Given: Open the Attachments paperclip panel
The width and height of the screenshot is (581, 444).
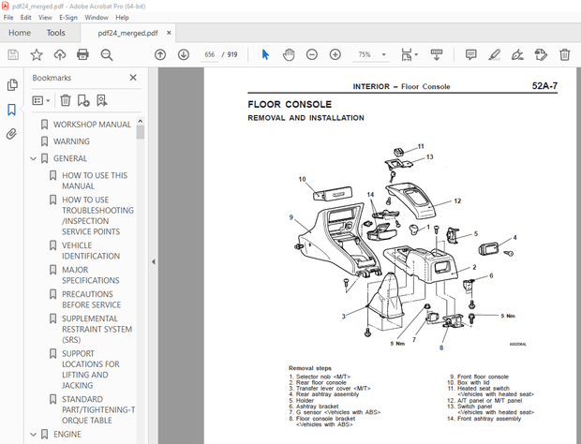Looking at the screenshot, I should (x=12, y=134).
